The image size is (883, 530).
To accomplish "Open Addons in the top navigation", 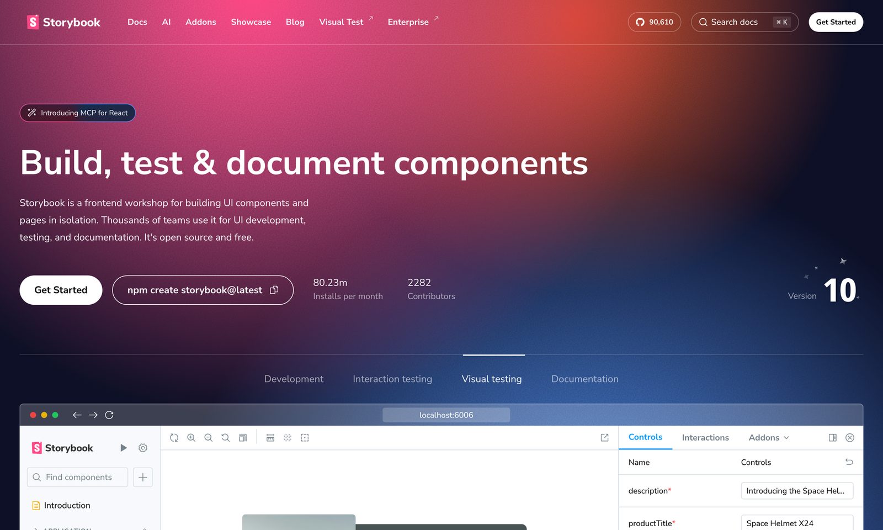I will click(201, 22).
